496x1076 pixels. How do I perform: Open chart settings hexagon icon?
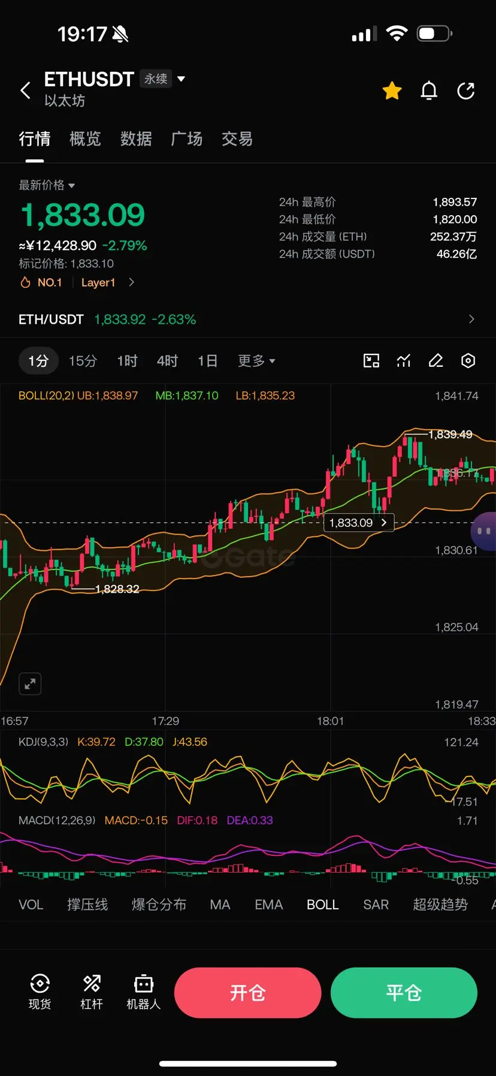(x=468, y=360)
